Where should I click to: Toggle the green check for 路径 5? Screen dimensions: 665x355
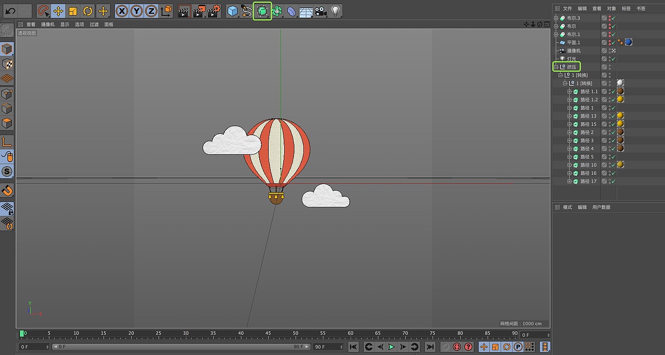pos(614,157)
